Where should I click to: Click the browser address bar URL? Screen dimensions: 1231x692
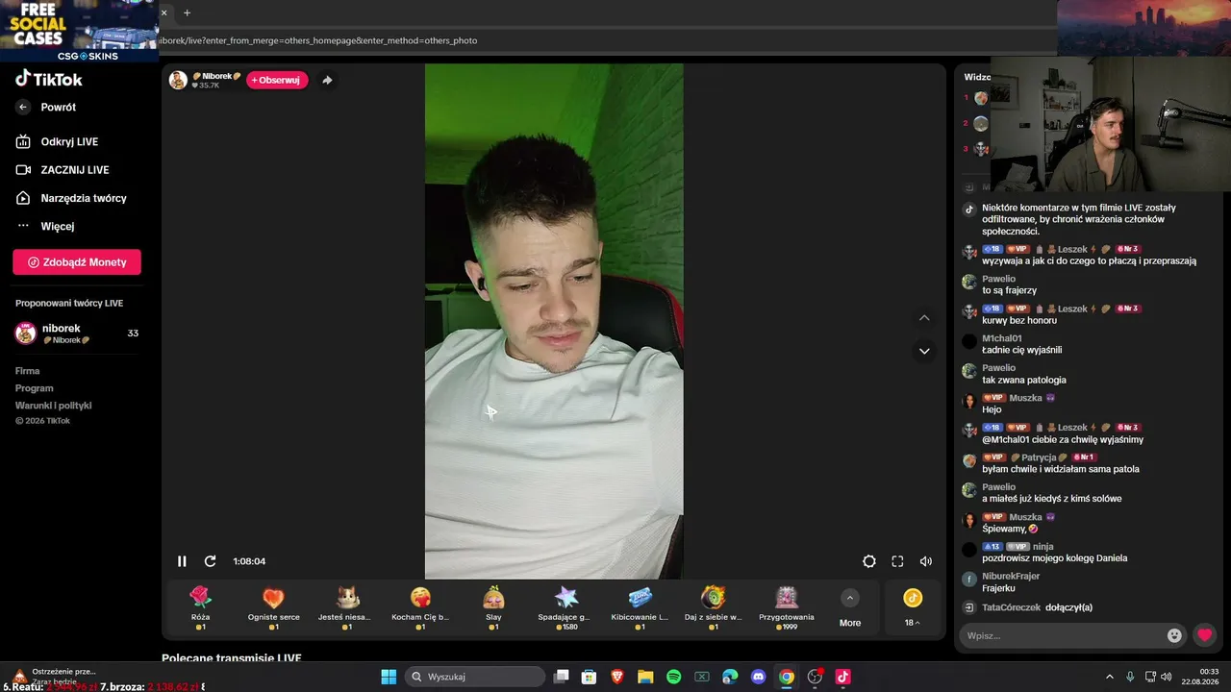pos(318,40)
